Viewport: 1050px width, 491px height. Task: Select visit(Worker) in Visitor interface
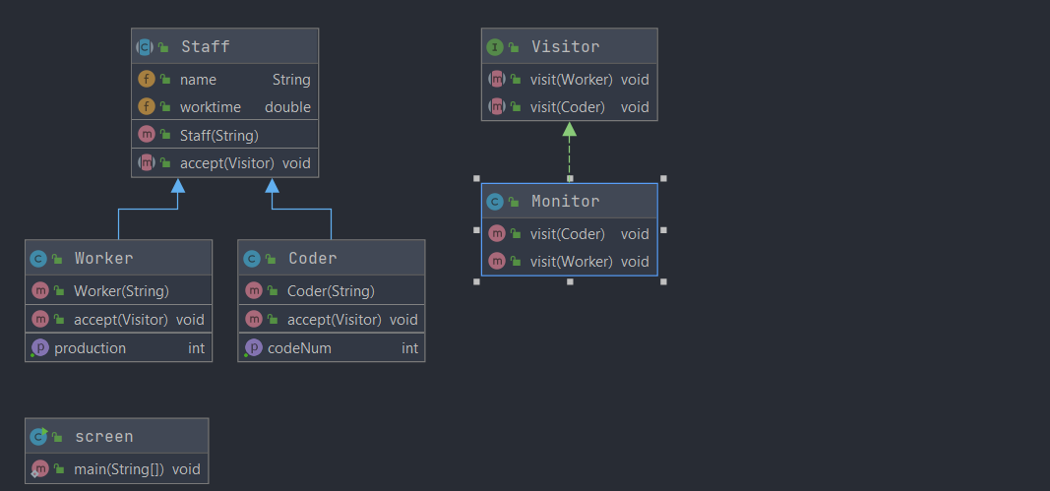coord(569,80)
